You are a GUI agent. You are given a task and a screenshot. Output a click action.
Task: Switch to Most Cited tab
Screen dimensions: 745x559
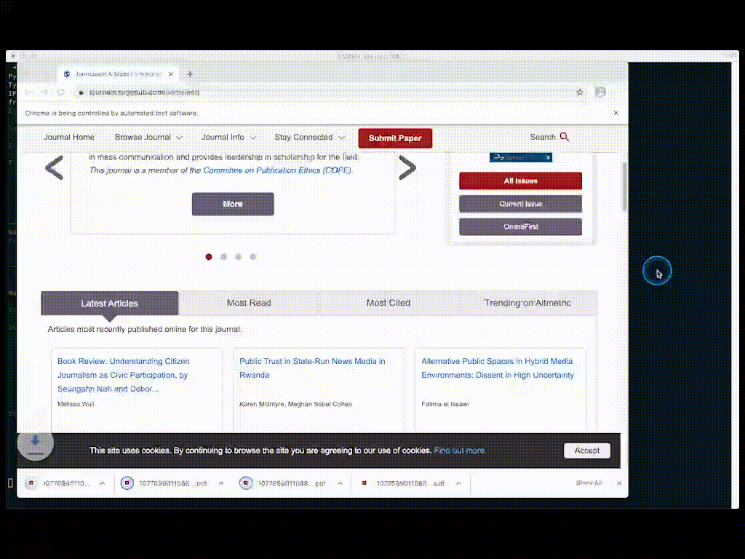(389, 303)
